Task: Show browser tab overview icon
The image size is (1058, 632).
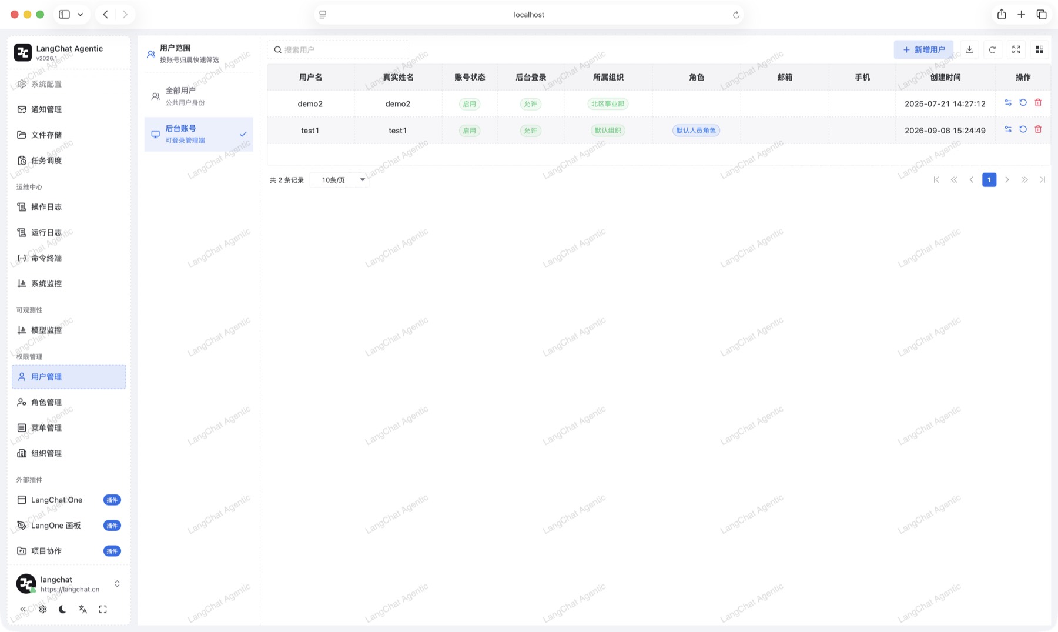Action: point(1042,15)
